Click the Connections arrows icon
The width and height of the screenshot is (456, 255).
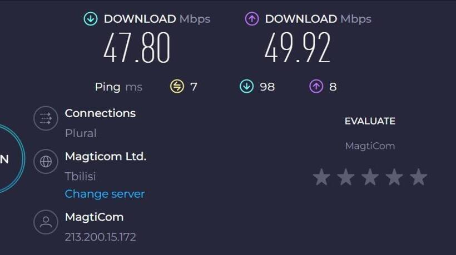(x=46, y=118)
